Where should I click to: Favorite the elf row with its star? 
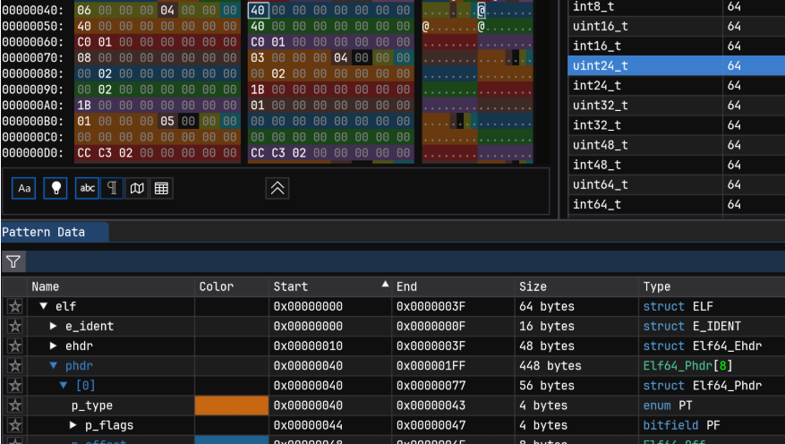[14, 306]
